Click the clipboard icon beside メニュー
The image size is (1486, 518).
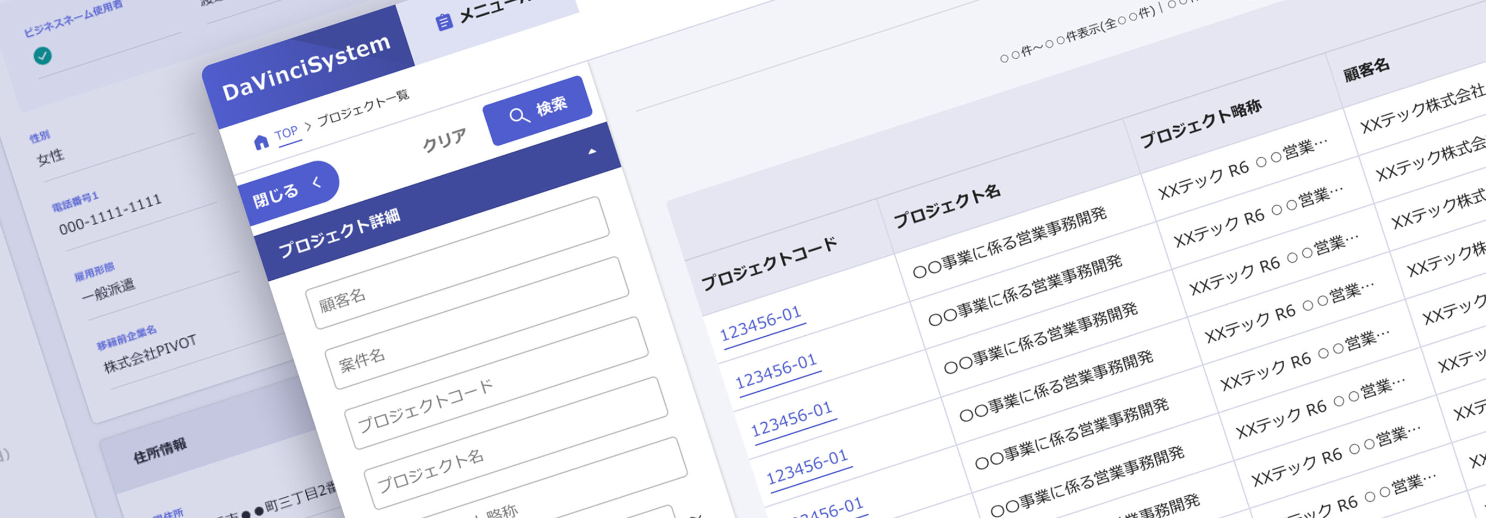click(444, 22)
